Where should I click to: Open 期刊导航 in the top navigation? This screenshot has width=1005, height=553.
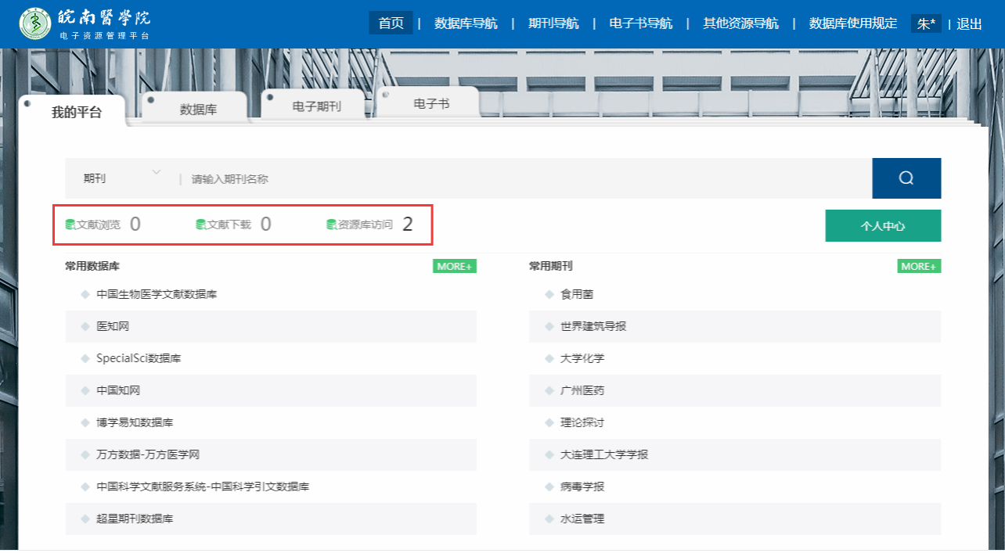[x=553, y=23]
